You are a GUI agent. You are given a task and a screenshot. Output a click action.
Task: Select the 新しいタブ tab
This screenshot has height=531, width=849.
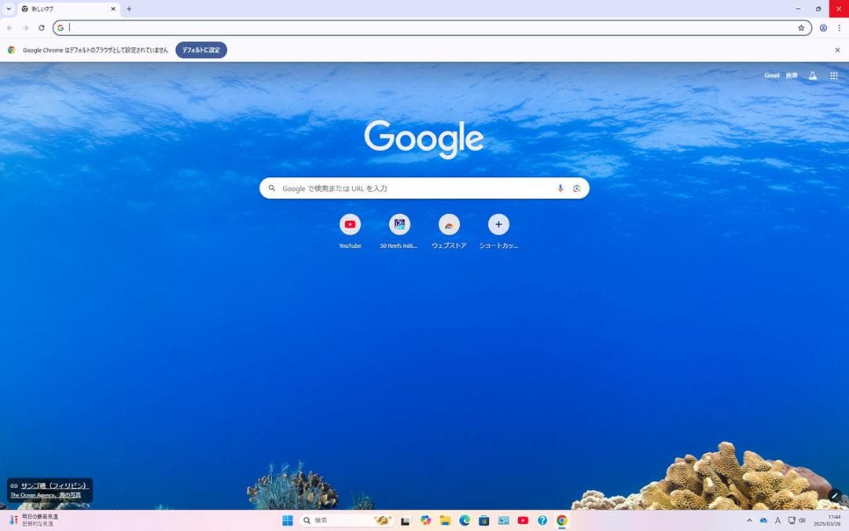pyautogui.click(x=67, y=9)
